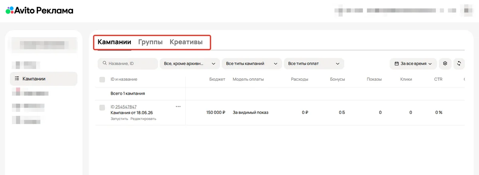Open the three-dot menu for campaign 254547847
This screenshot has width=479, height=175.
tap(178, 106)
